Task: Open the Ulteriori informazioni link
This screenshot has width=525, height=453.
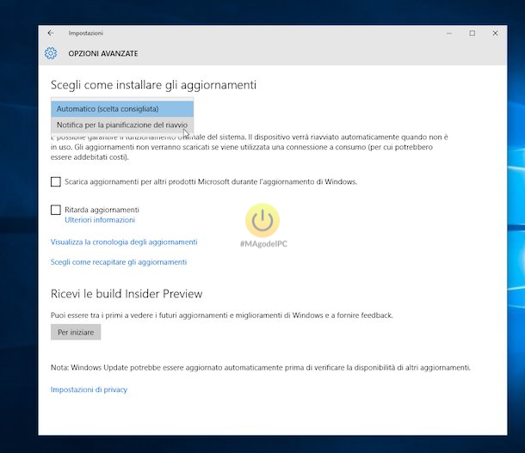Action: pyautogui.click(x=100, y=220)
